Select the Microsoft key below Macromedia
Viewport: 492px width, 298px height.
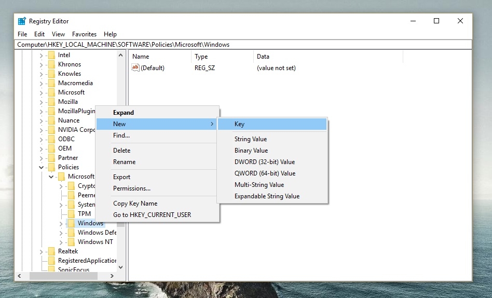[x=71, y=92]
